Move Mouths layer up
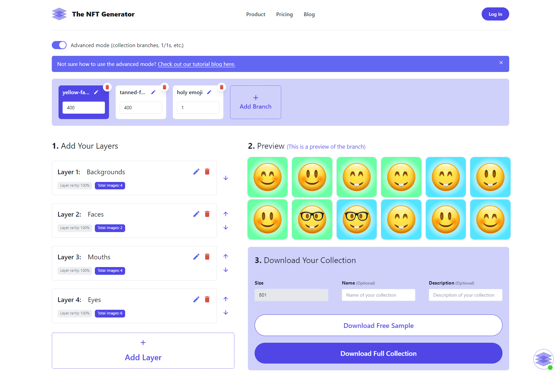The image size is (560, 374). pos(226,256)
